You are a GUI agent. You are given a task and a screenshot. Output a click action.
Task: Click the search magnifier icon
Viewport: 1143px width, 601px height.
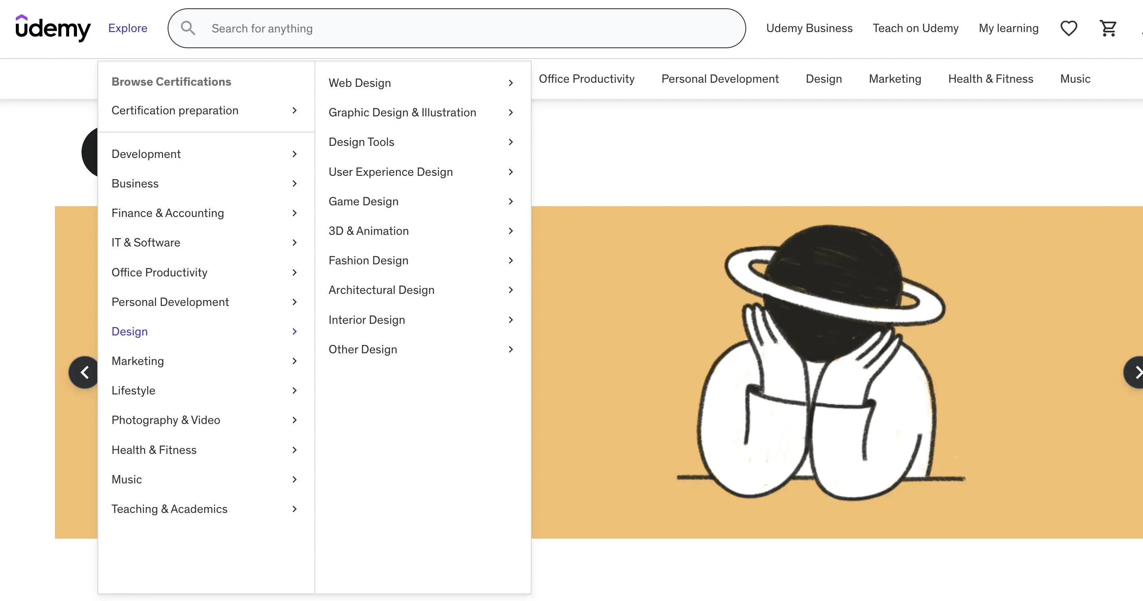pos(188,28)
